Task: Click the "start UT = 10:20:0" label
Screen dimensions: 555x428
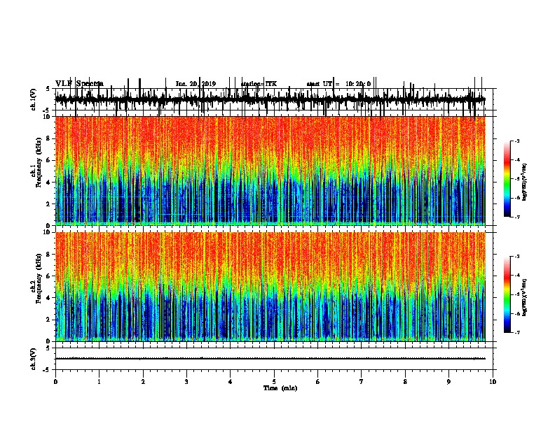Action: (338, 84)
